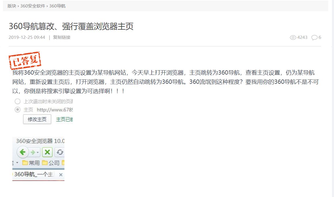Screen dimensions: 334x197
Task: Select the 主页 radio option
Action: [x=17, y=109]
